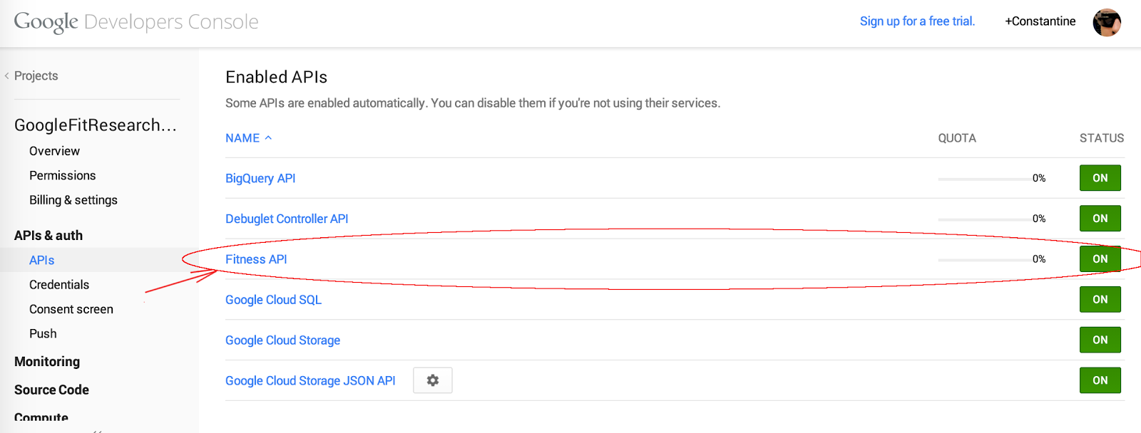Disable the BigQuery API
1141x433 pixels.
click(x=1100, y=178)
